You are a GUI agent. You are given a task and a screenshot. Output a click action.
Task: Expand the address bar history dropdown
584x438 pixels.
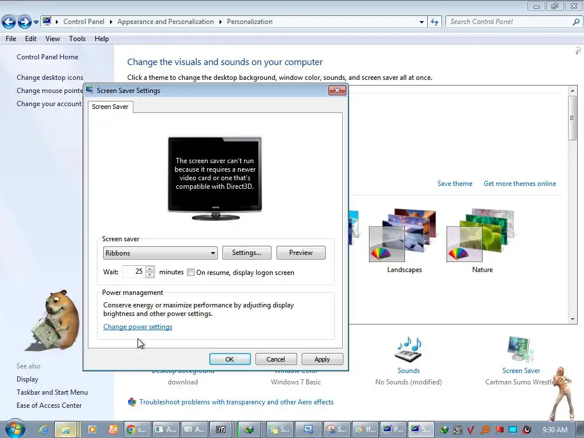coord(421,22)
